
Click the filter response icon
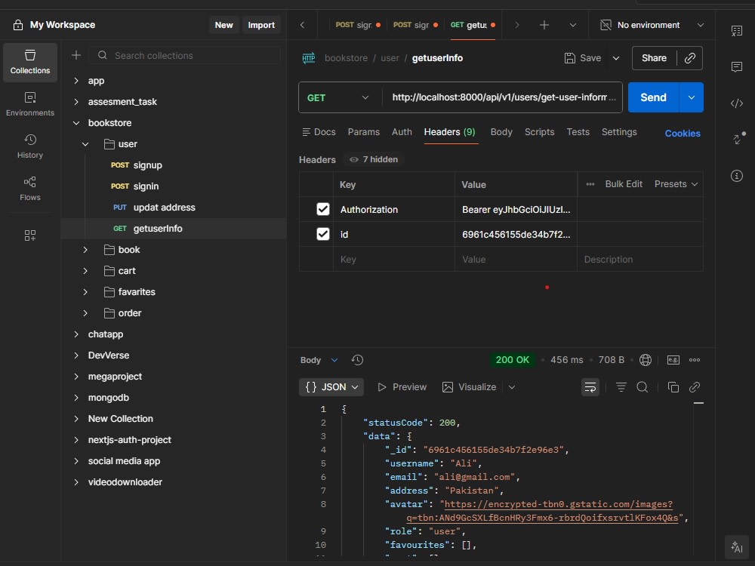[621, 387]
